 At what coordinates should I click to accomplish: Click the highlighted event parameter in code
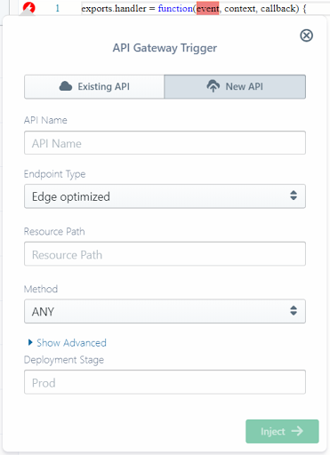(x=207, y=8)
